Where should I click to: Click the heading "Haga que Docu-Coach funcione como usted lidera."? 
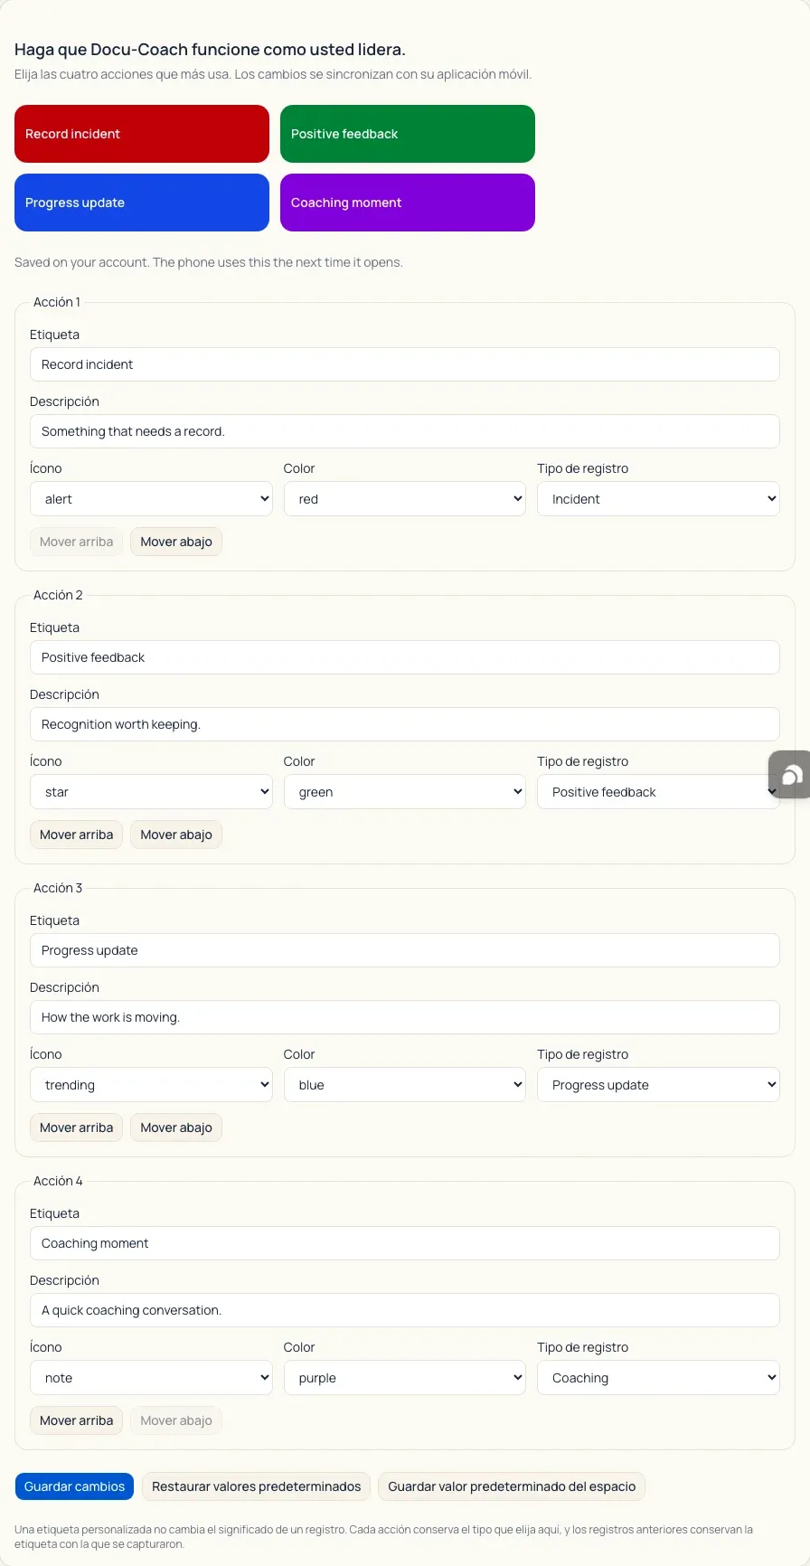210,50
